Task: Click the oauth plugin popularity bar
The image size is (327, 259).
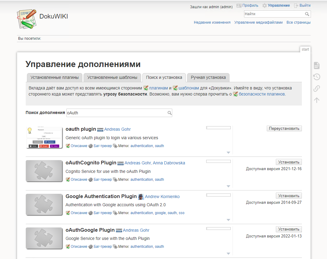Action: pyautogui.click(x=218, y=128)
